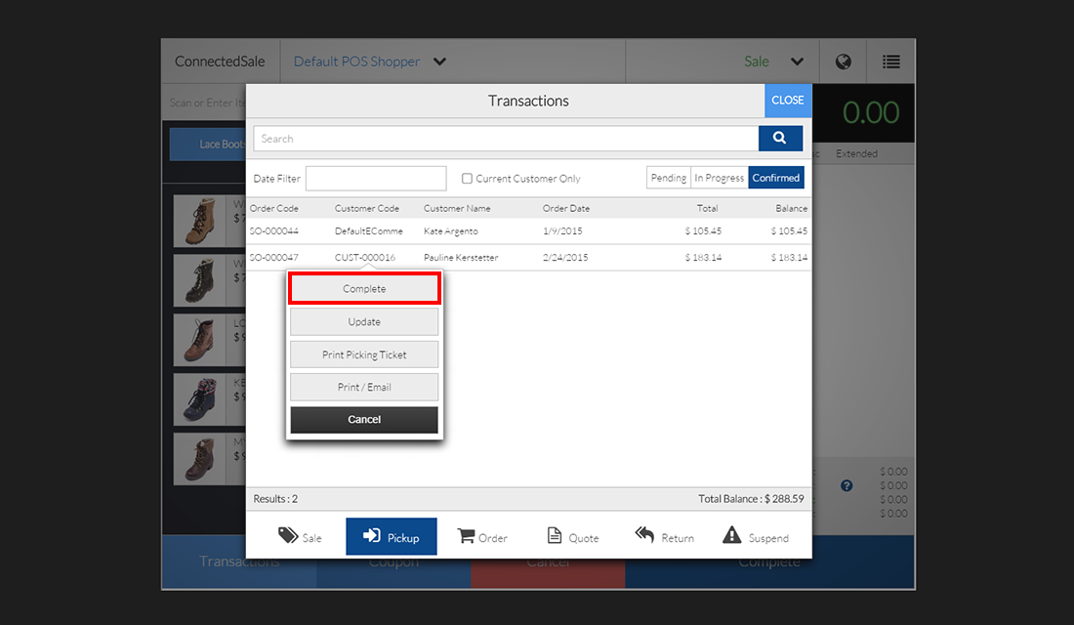This screenshot has height=625, width=1074.
Task: Expand the Sale type dropdown
Action: coord(797,62)
